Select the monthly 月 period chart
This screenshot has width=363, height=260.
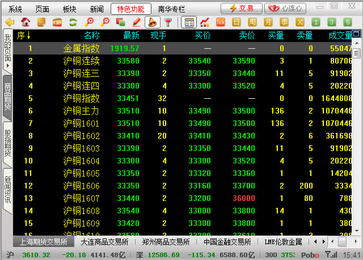[x=268, y=22]
